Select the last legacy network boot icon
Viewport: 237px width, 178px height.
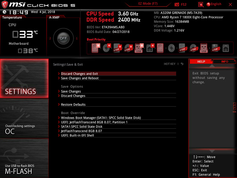tap(226, 48)
